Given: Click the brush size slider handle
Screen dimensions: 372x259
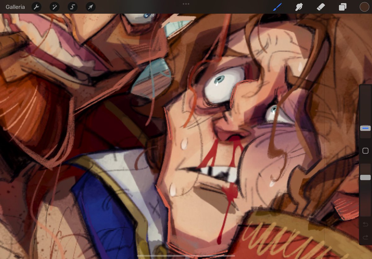Looking at the screenshot, I should 365,128.
